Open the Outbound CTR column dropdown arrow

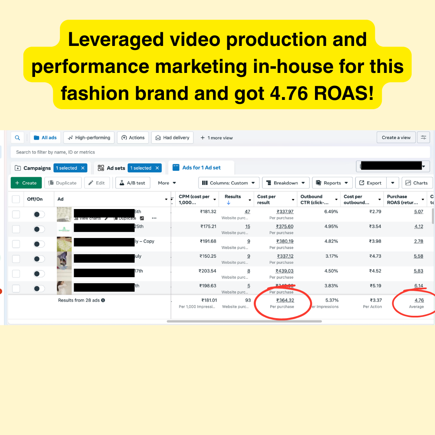(336, 199)
